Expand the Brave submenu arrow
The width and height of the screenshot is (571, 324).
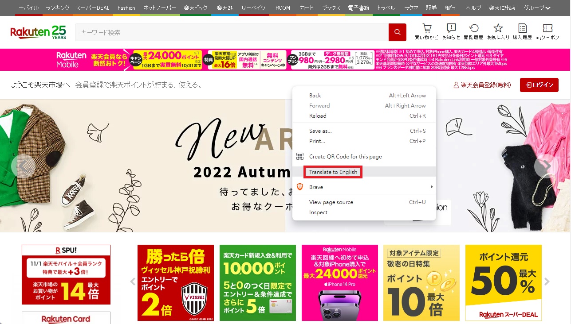coord(431,187)
